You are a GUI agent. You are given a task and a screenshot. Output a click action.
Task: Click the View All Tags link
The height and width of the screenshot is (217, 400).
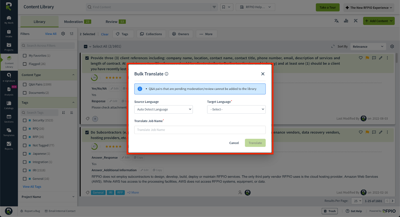pos(32,187)
